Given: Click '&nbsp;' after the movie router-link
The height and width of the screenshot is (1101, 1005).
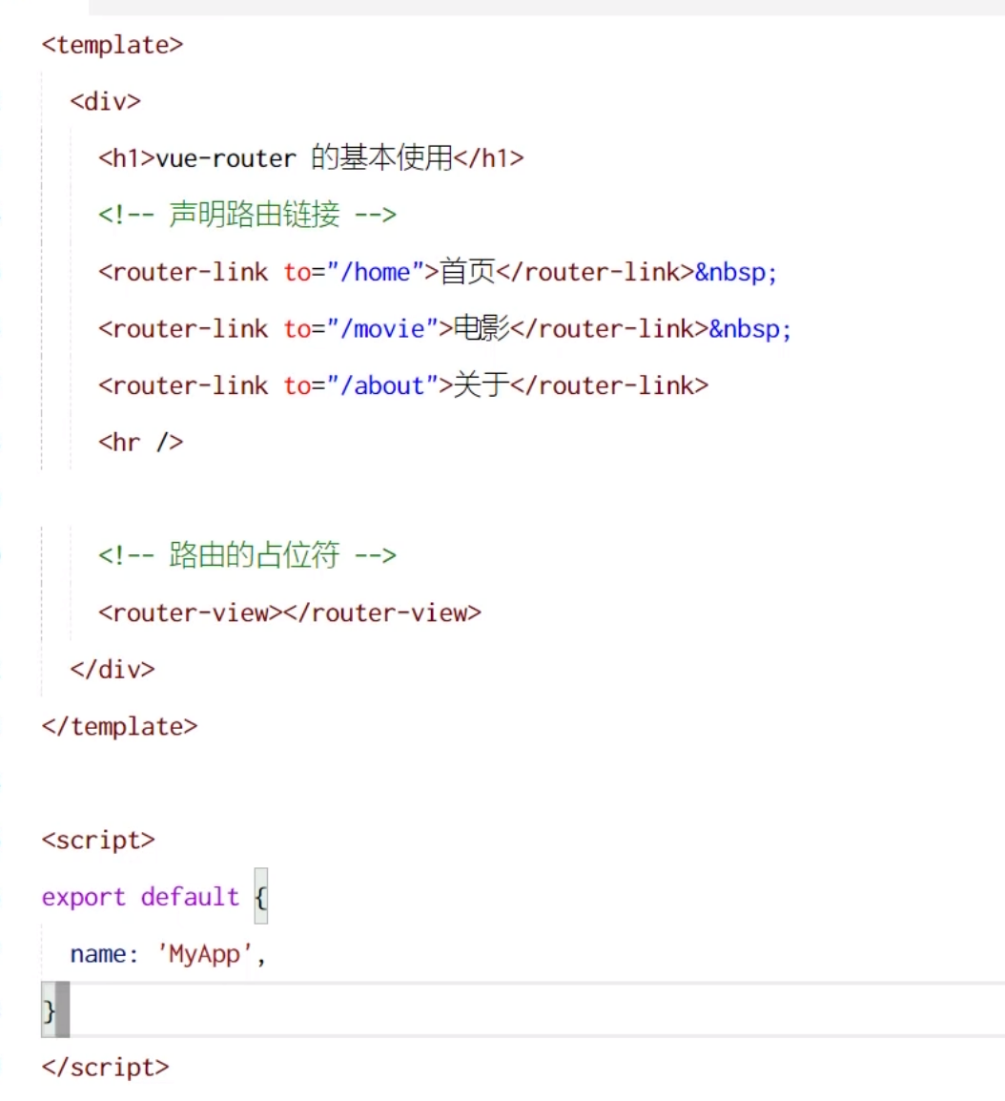Looking at the screenshot, I should tap(750, 328).
